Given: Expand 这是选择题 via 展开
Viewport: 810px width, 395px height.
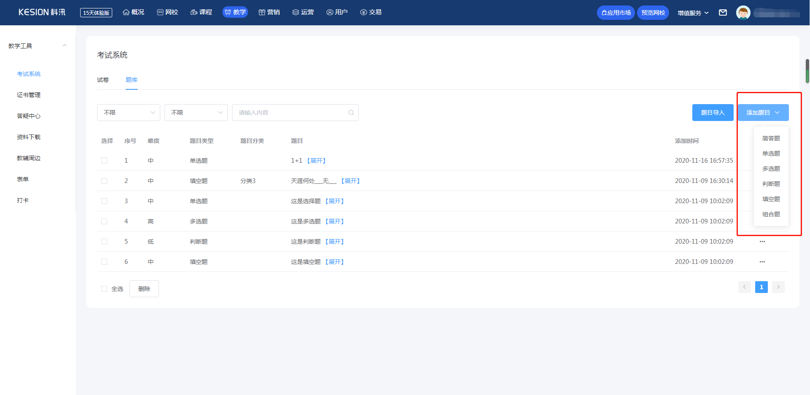Looking at the screenshot, I should point(335,201).
